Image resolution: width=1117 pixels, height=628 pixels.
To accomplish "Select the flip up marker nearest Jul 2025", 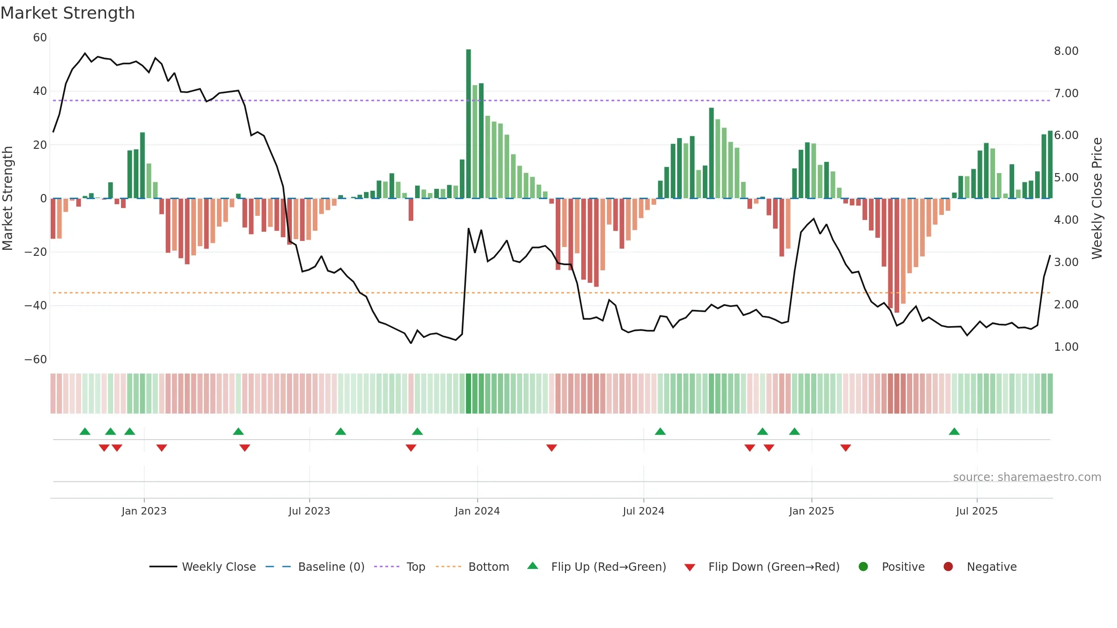I will 954,432.
